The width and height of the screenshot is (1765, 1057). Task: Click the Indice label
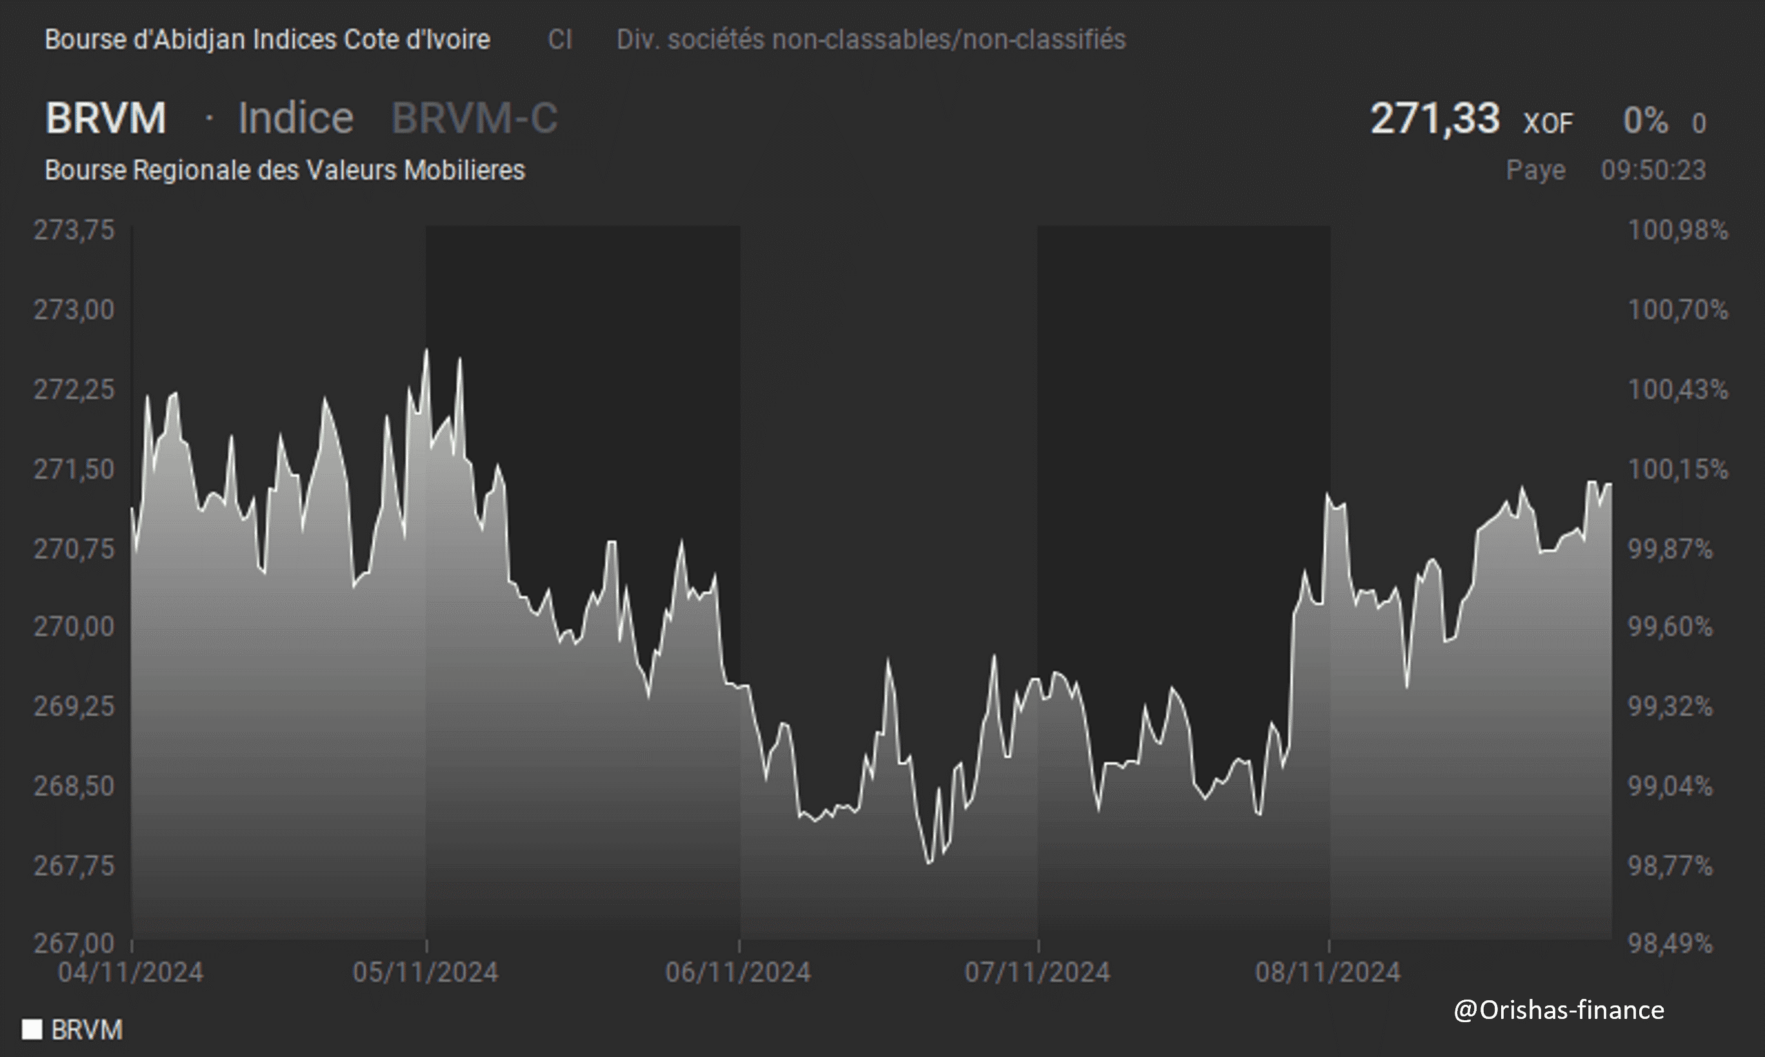coord(295,117)
